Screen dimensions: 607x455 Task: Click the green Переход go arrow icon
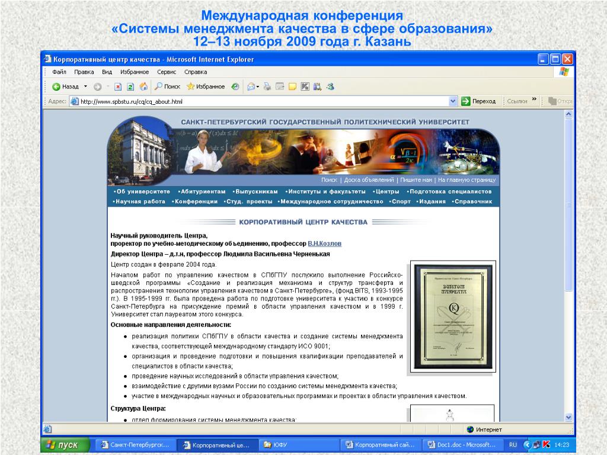click(x=466, y=101)
